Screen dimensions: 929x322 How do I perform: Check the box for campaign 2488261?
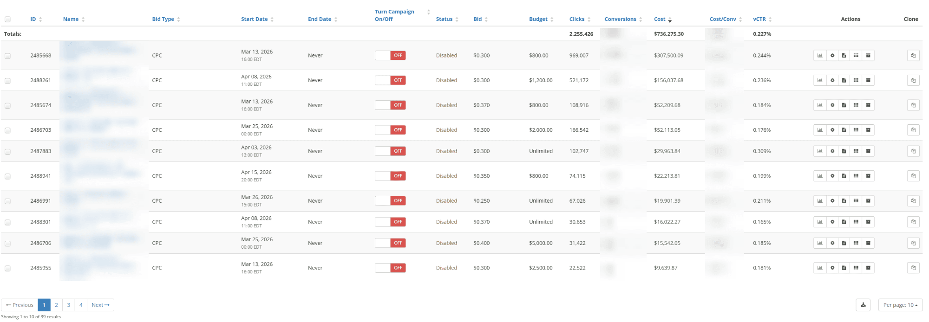[7, 81]
